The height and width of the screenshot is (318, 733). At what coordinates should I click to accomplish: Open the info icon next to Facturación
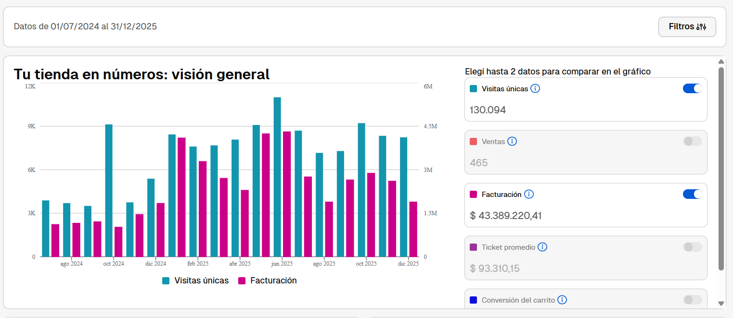[x=528, y=194]
